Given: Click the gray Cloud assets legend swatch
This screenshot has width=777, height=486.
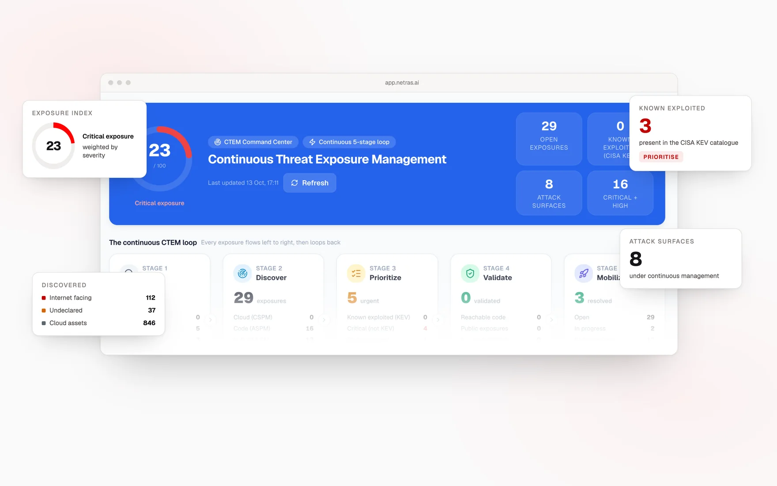Looking at the screenshot, I should pos(44,323).
